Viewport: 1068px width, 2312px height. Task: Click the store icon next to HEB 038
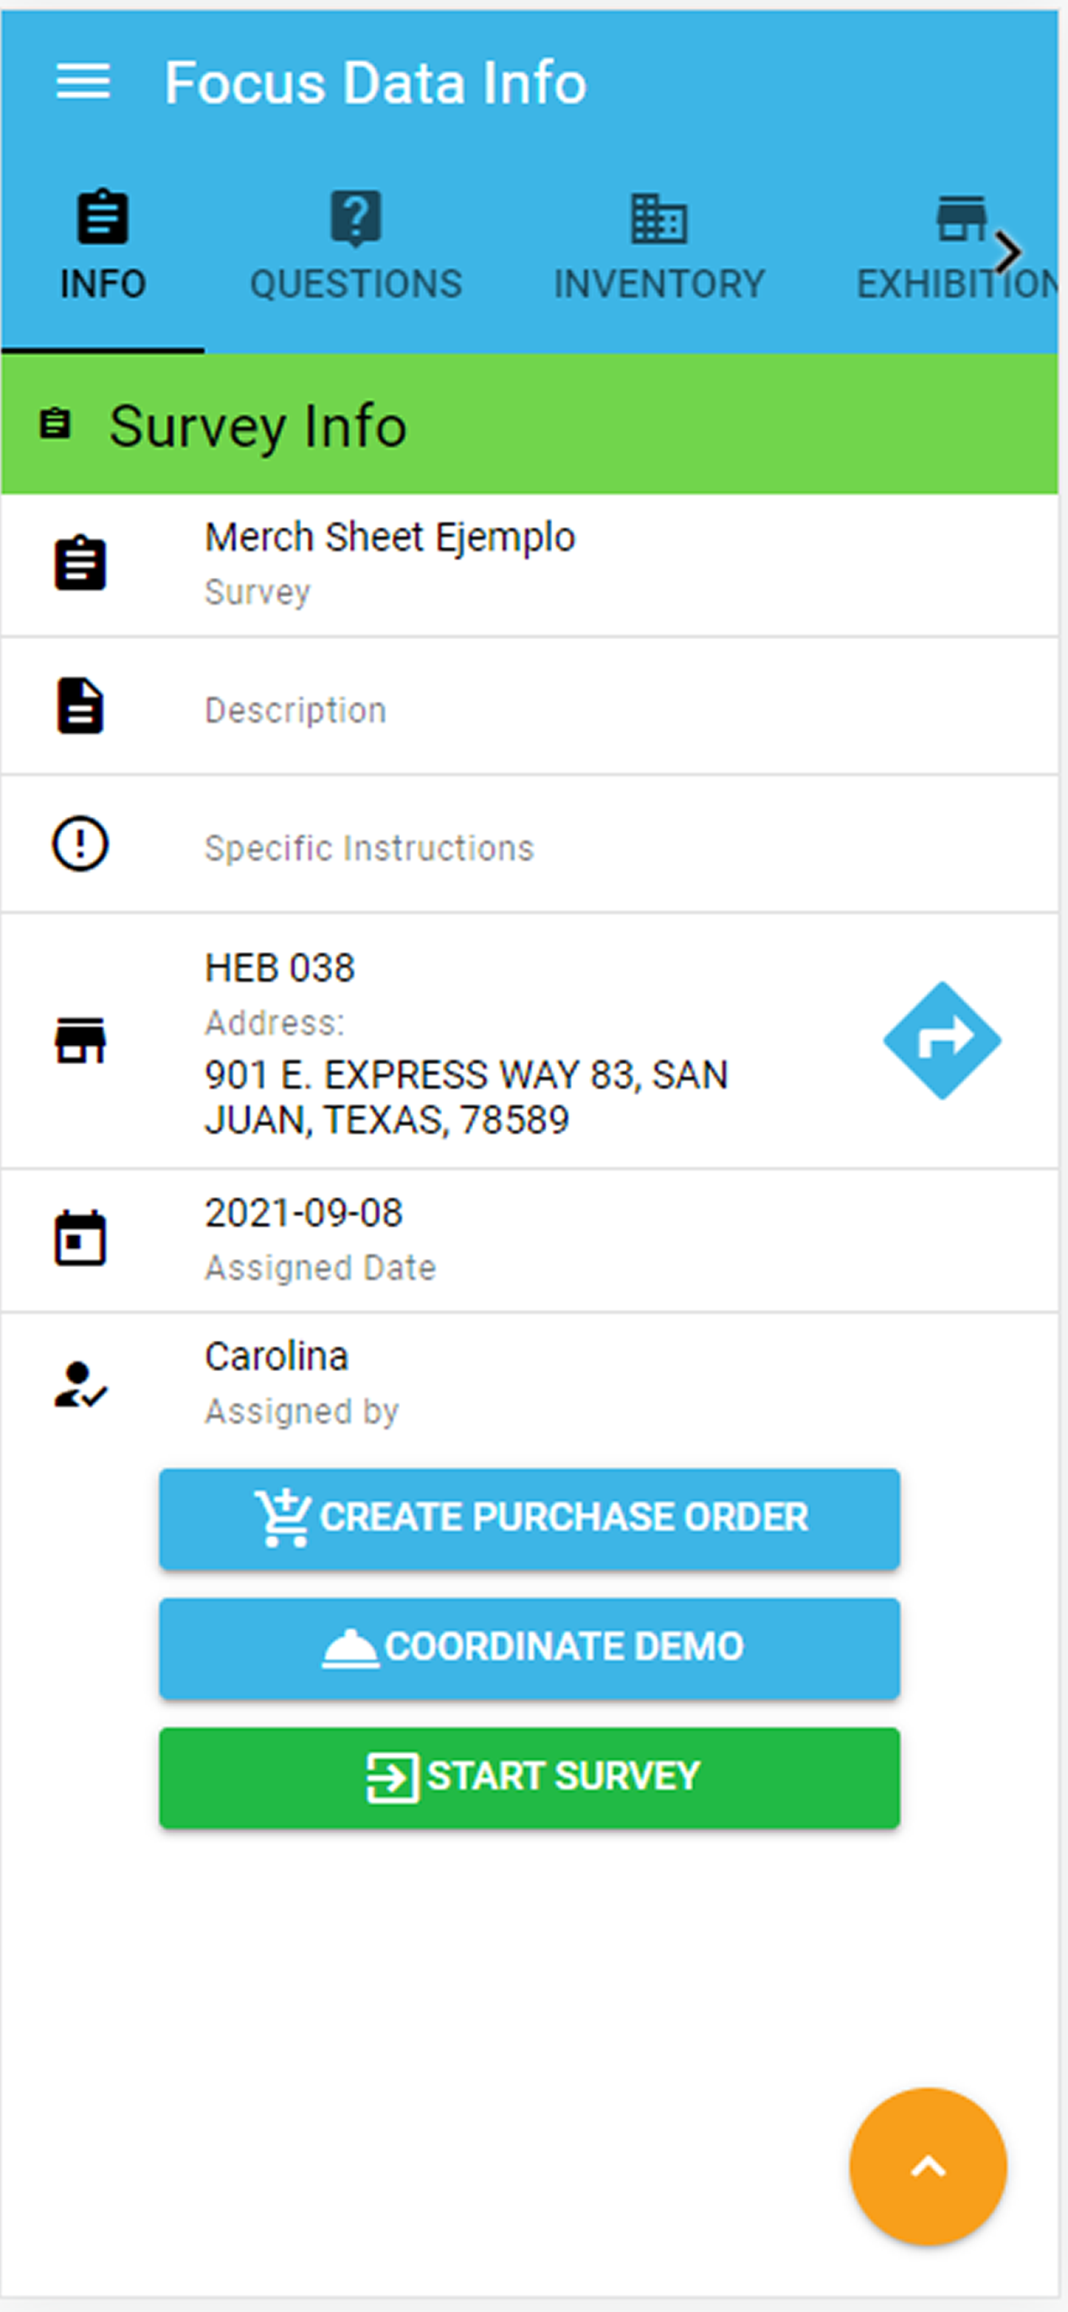pos(80,1040)
